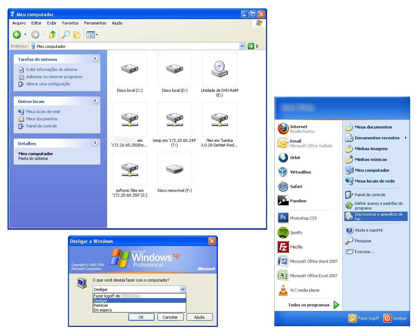The image size is (417, 333).
Task: Close the Desligar o Windows dialog
Action: [x=212, y=241]
